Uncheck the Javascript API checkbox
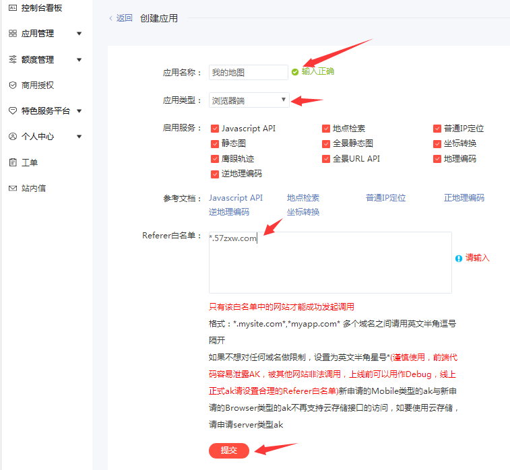The image size is (510, 470). click(215, 129)
